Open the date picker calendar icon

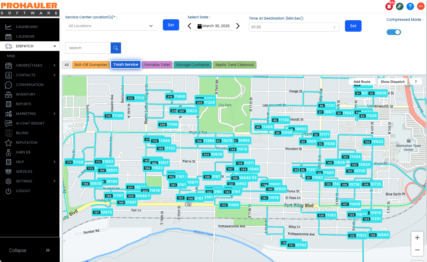(200, 26)
